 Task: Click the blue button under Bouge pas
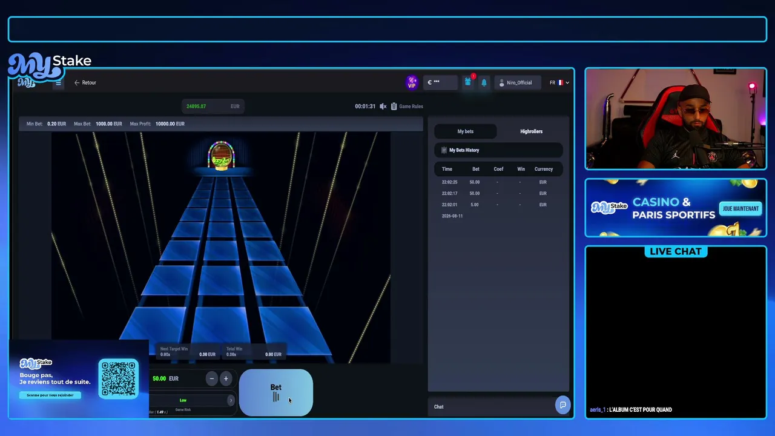50,395
